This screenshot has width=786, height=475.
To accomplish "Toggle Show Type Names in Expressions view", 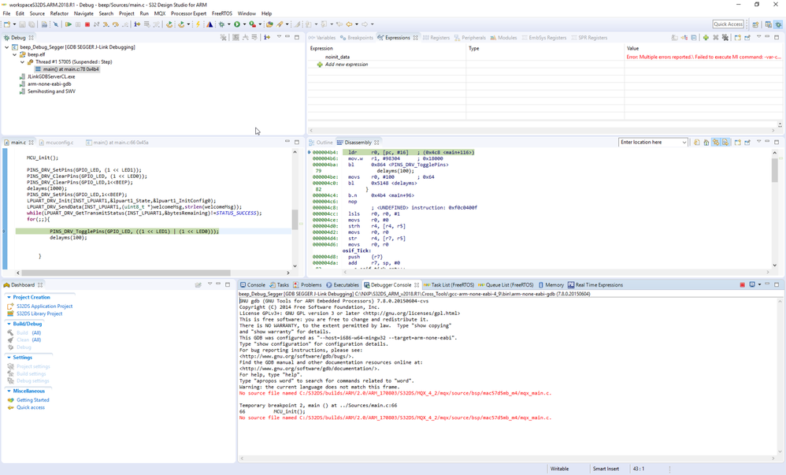I will [675, 38].
